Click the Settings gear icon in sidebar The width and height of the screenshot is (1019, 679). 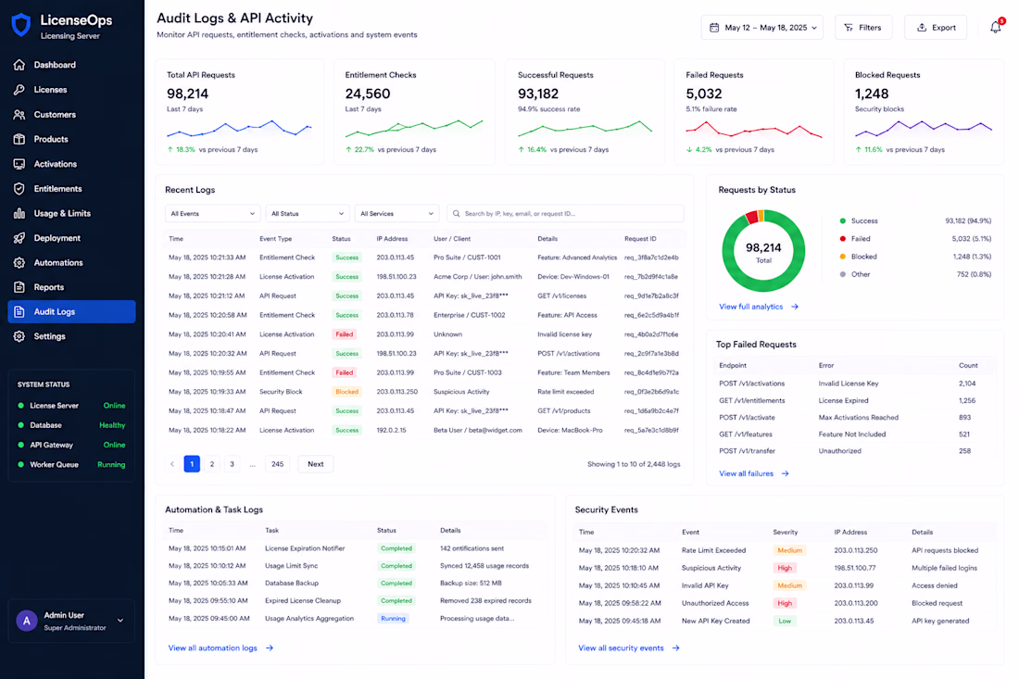click(19, 336)
